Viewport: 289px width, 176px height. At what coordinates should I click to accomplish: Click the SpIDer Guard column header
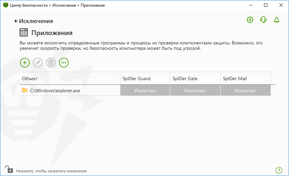click(145, 78)
